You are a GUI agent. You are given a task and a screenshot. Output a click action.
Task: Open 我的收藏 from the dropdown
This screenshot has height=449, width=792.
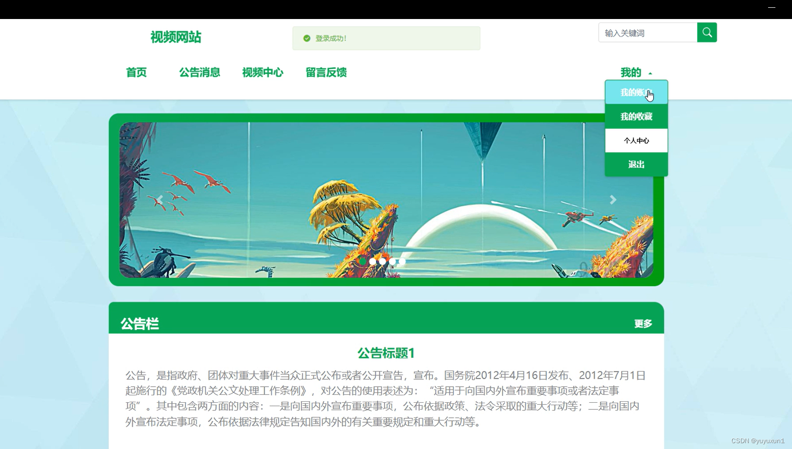(x=636, y=117)
